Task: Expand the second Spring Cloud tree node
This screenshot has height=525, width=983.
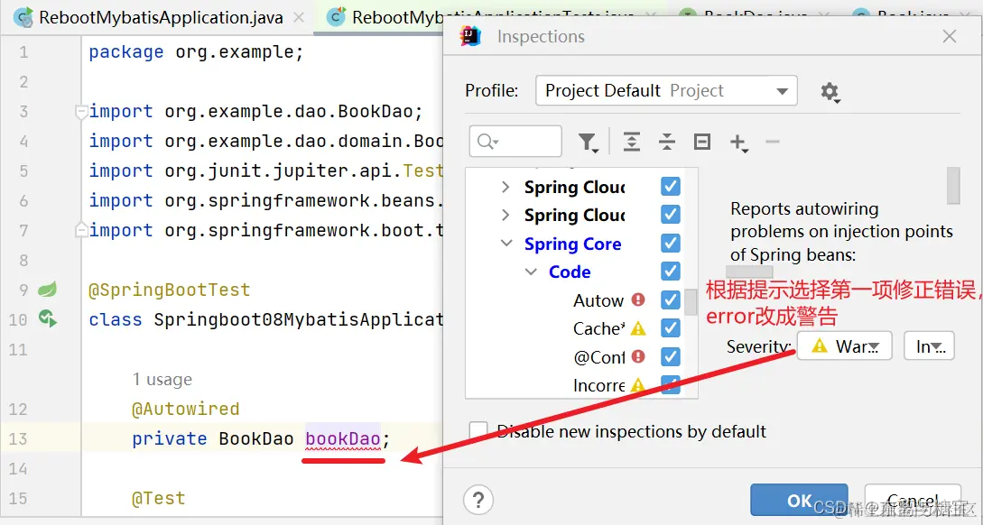Action: tap(505, 215)
